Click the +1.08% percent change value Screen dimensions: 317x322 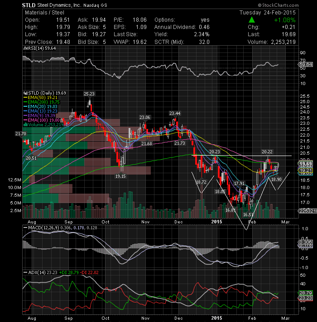(x=285, y=20)
